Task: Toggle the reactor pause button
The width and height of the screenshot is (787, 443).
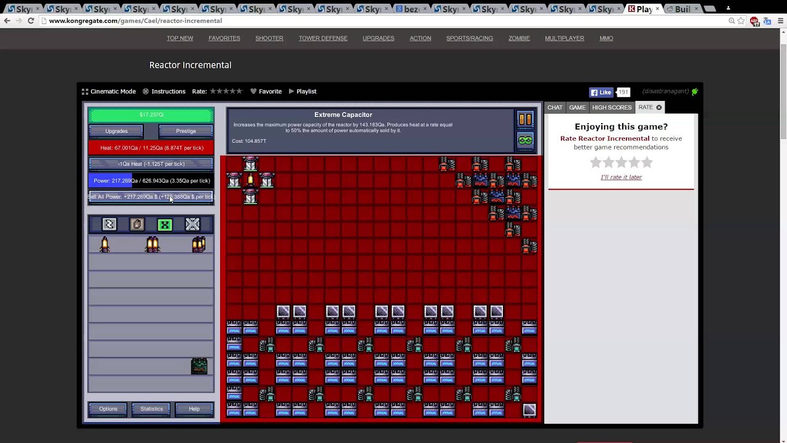Action: (x=525, y=119)
